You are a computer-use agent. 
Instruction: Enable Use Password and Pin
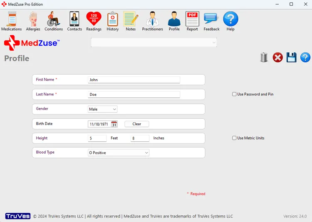tap(235, 94)
